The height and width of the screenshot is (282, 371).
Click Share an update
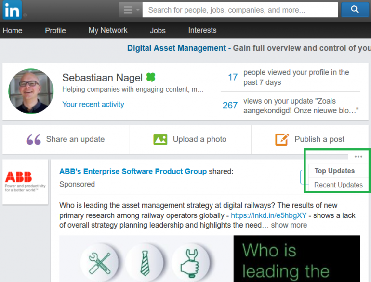(75, 139)
